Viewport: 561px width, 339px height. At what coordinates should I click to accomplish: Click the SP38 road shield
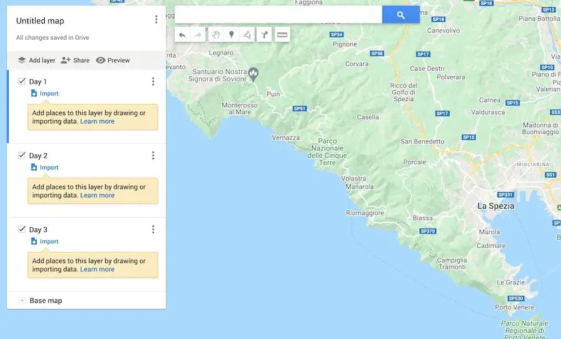pos(377,53)
